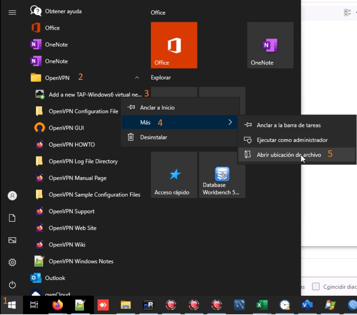Open the Acceso rápido tile
Viewport: 357px width, 315px height.
coord(174,175)
